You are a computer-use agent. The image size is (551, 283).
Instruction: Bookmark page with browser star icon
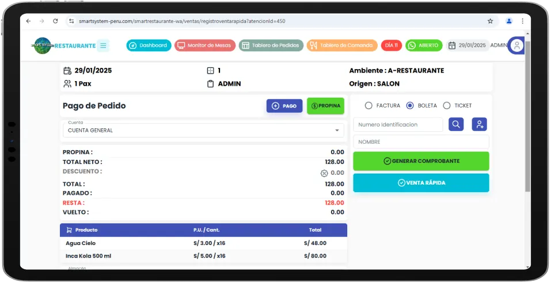pos(490,21)
